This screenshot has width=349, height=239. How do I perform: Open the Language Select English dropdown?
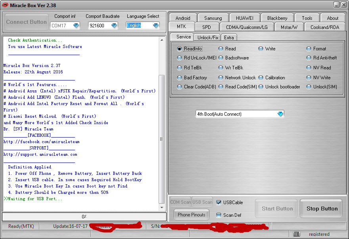156,26
